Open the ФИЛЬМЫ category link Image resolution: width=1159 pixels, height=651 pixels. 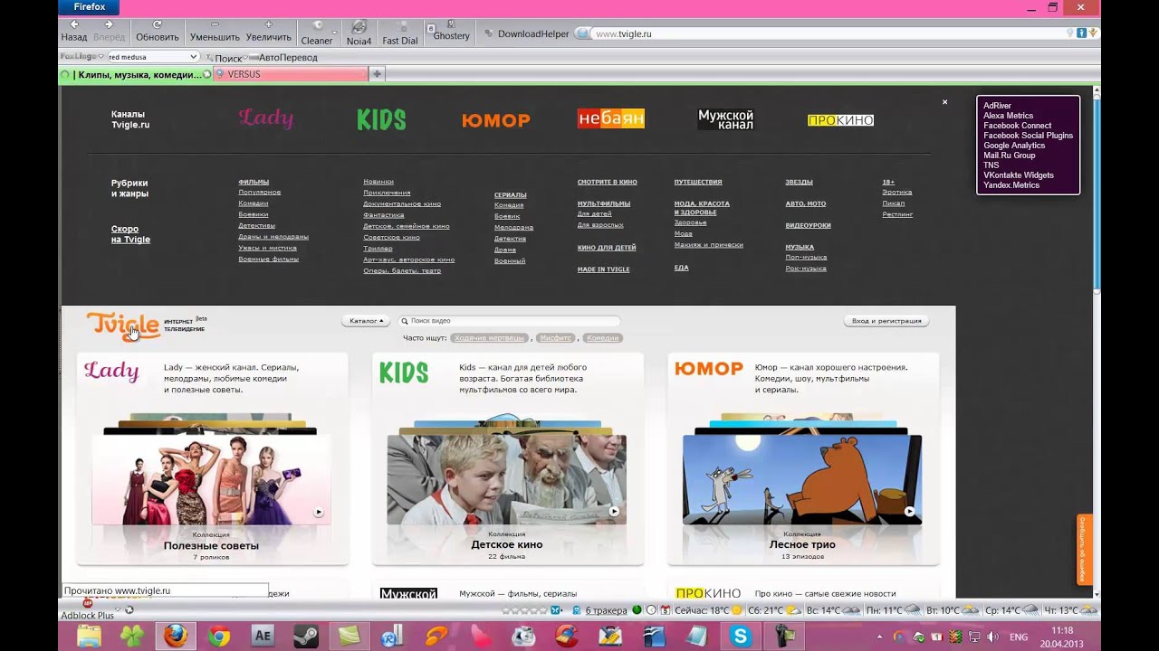point(254,182)
